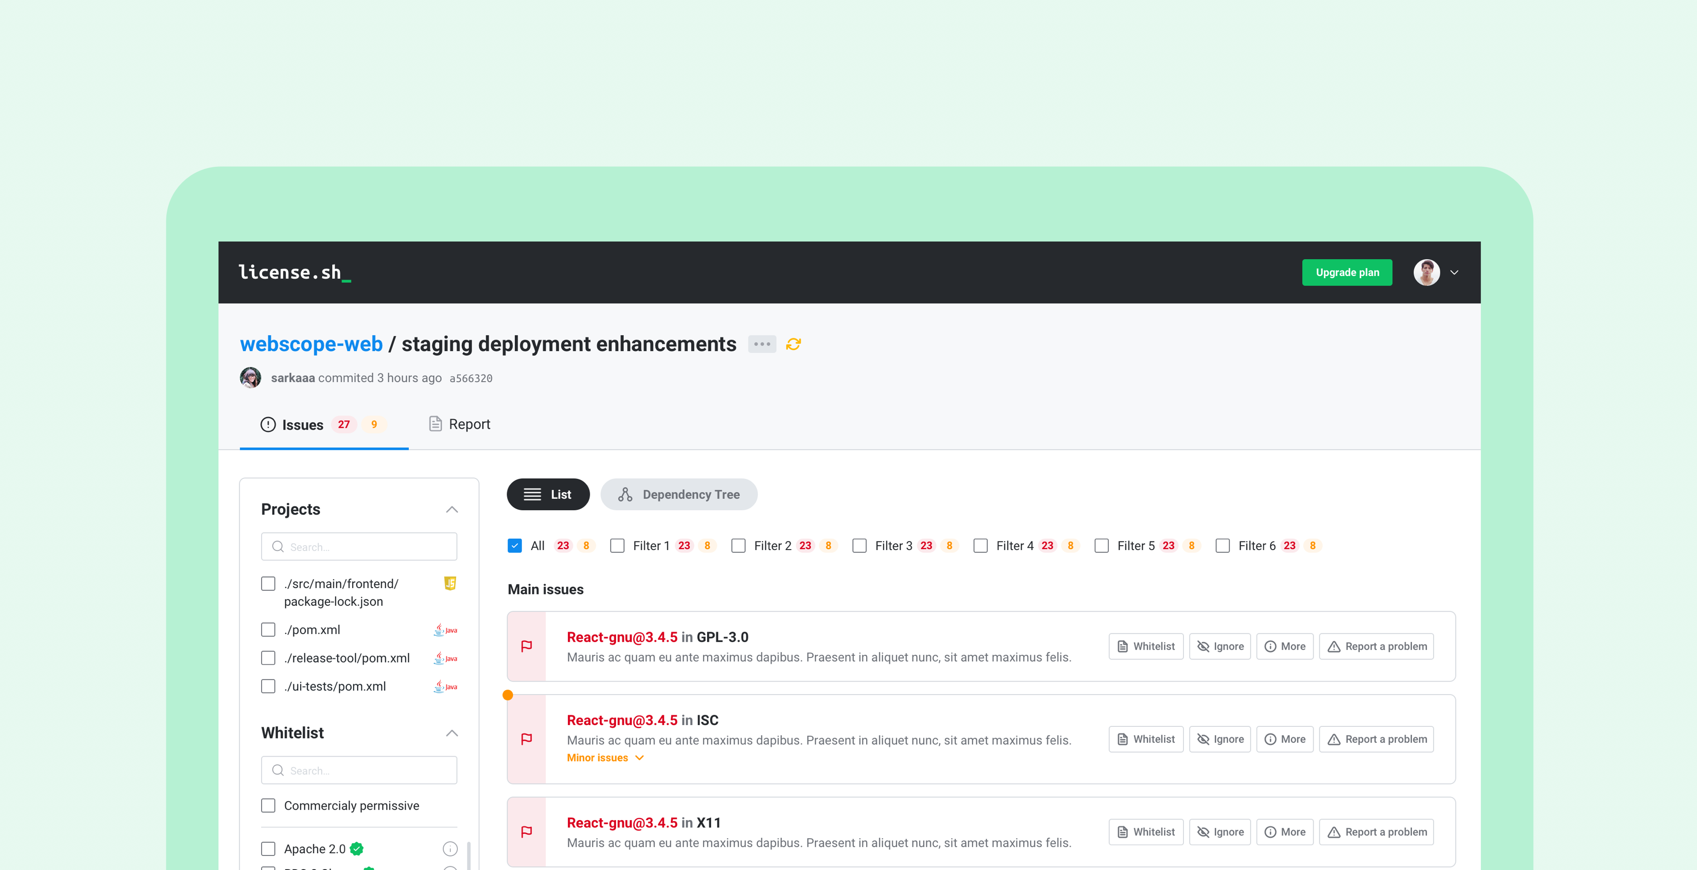The height and width of the screenshot is (870, 1697).
Task: Ignore the GPL-3.0 issue
Action: 1220,647
